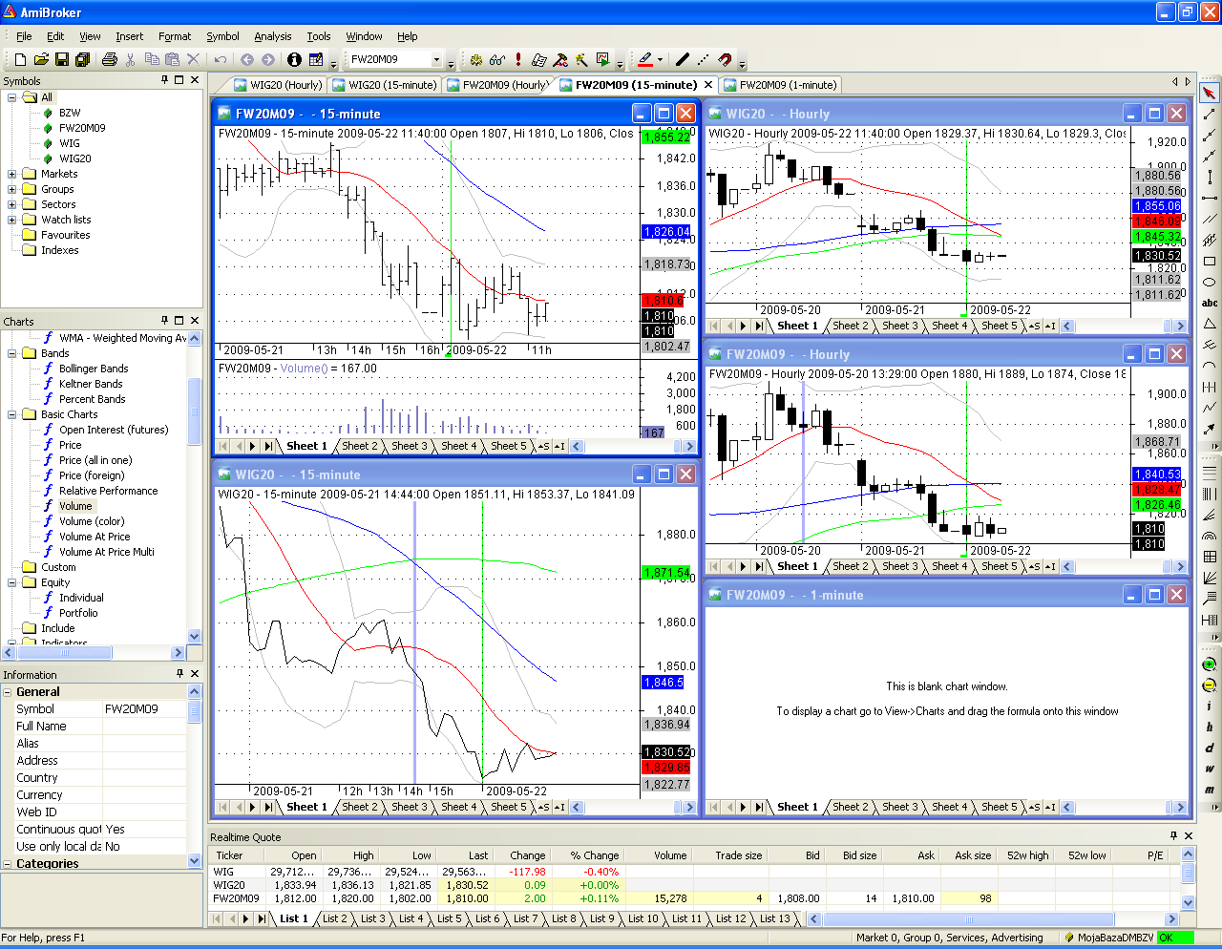The width and height of the screenshot is (1222, 949).
Task: Select the grid study tool
Action: pyautogui.click(x=1210, y=556)
